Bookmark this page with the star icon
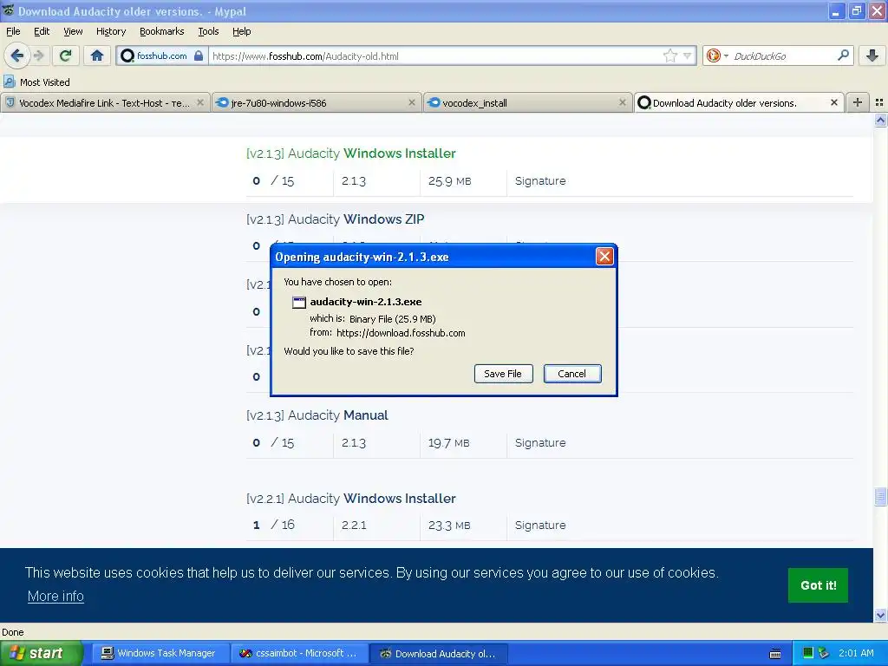The width and height of the screenshot is (888, 666). tap(670, 55)
